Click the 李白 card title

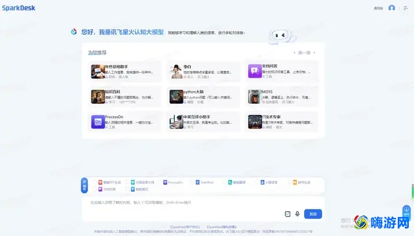click(x=187, y=67)
